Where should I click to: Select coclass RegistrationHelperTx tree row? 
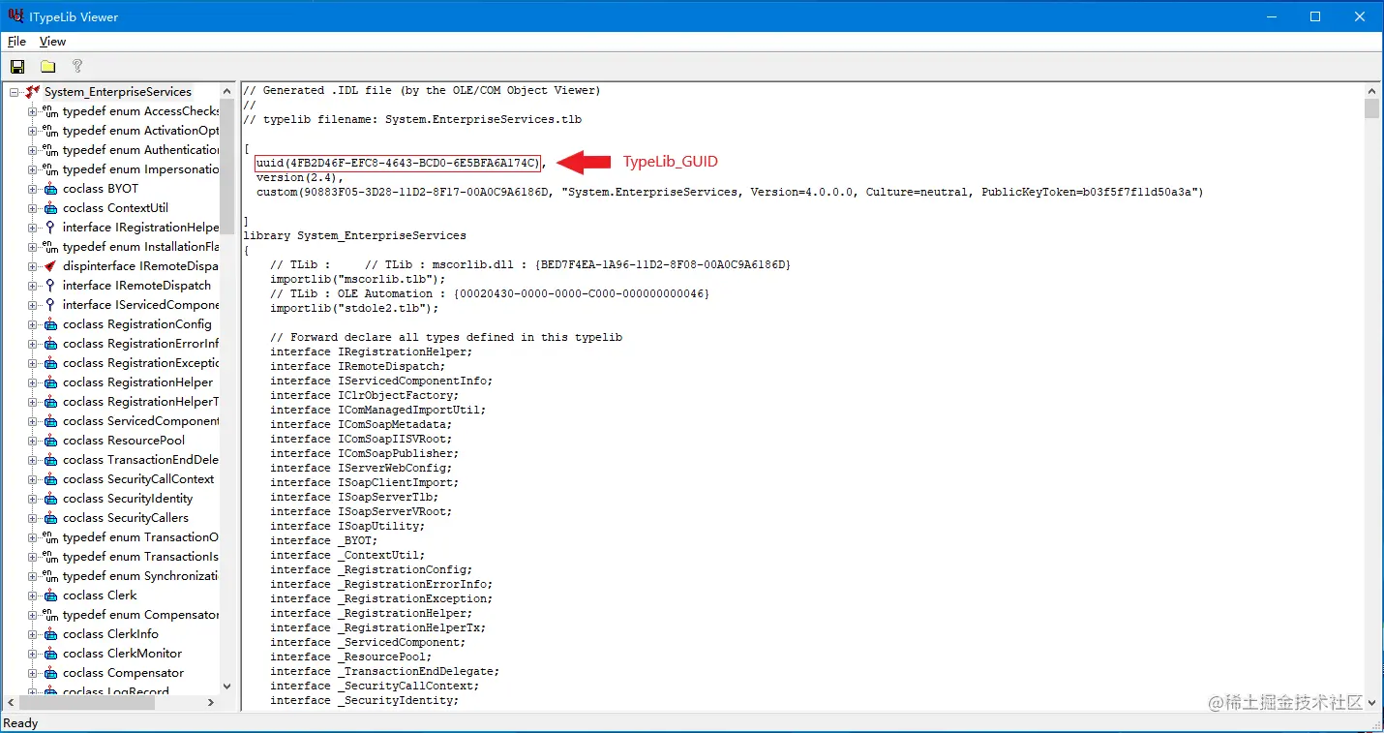140,402
